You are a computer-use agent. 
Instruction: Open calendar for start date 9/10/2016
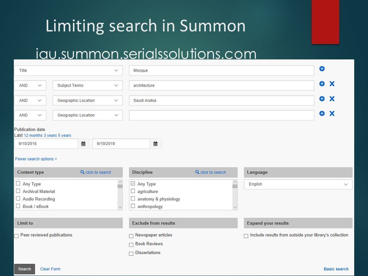pos(83,144)
